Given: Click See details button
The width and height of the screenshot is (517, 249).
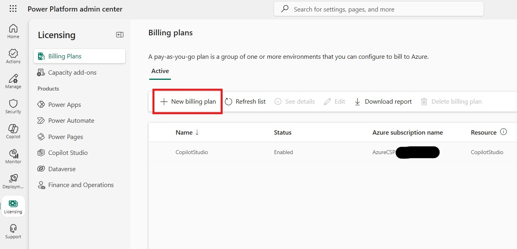Looking at the screenshot, I should click(295, 102).
